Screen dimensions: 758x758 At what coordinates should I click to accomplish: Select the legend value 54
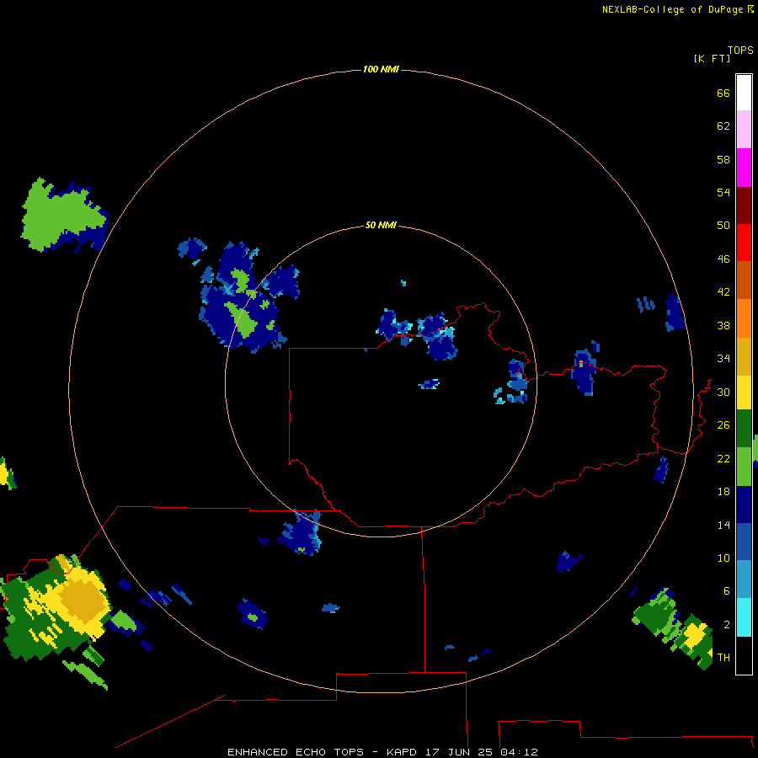pos(723,192)
